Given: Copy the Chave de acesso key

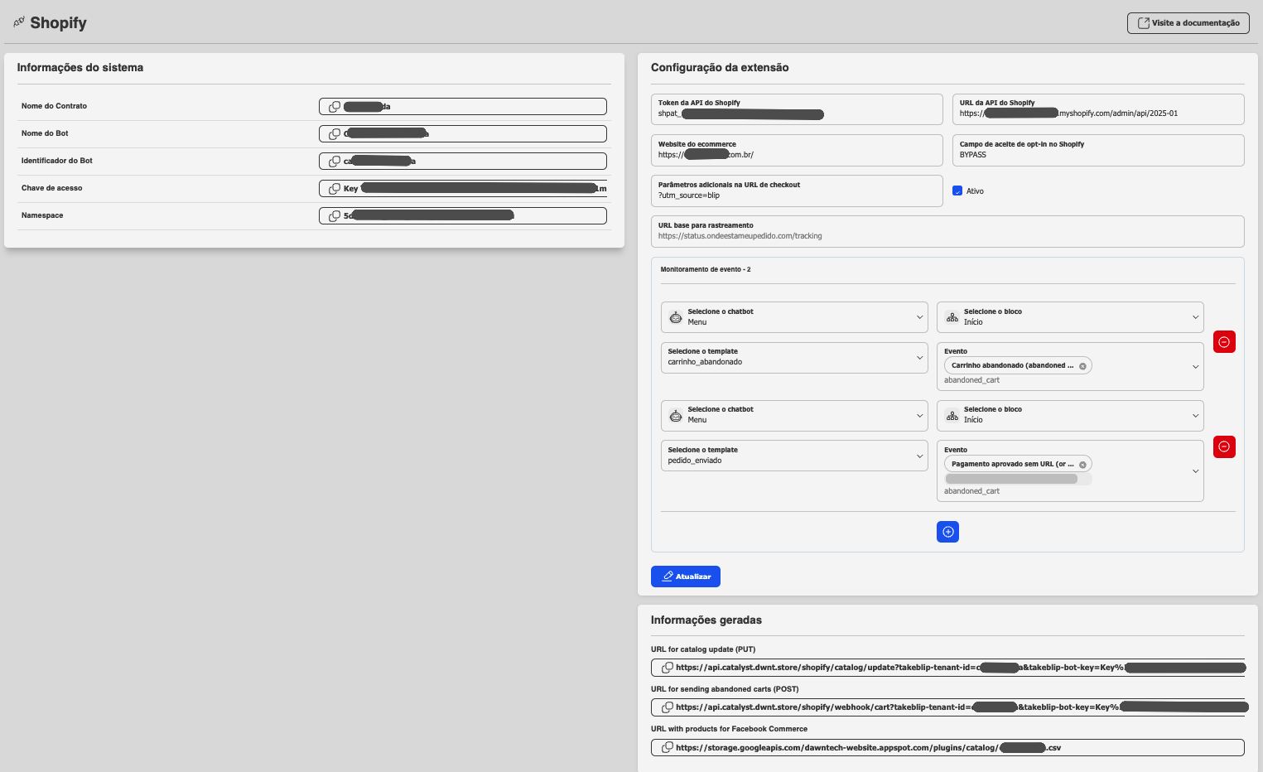Looking at the screenshot, I should [x=335, y=189].
